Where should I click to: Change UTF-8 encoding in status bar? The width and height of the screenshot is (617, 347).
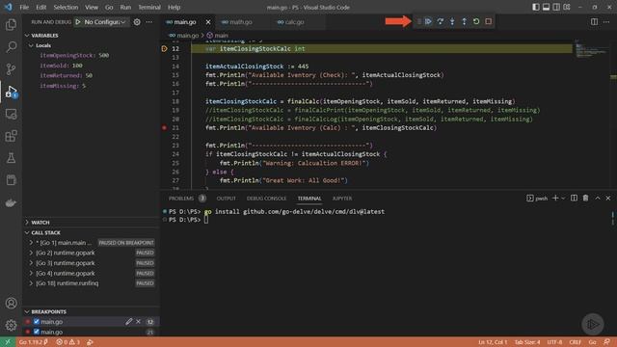pos(555,342)
